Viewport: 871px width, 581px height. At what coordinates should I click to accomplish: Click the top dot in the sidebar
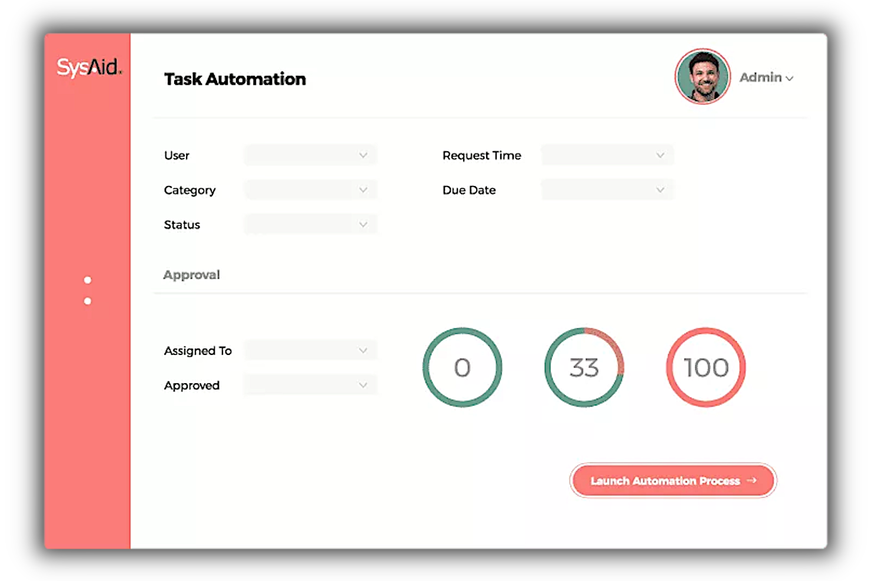click(88, 279)
